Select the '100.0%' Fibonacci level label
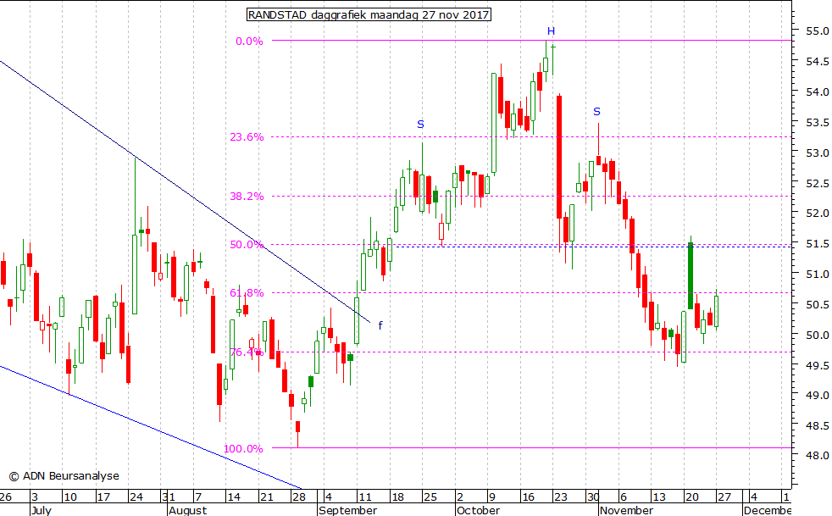 pos(243,448)
